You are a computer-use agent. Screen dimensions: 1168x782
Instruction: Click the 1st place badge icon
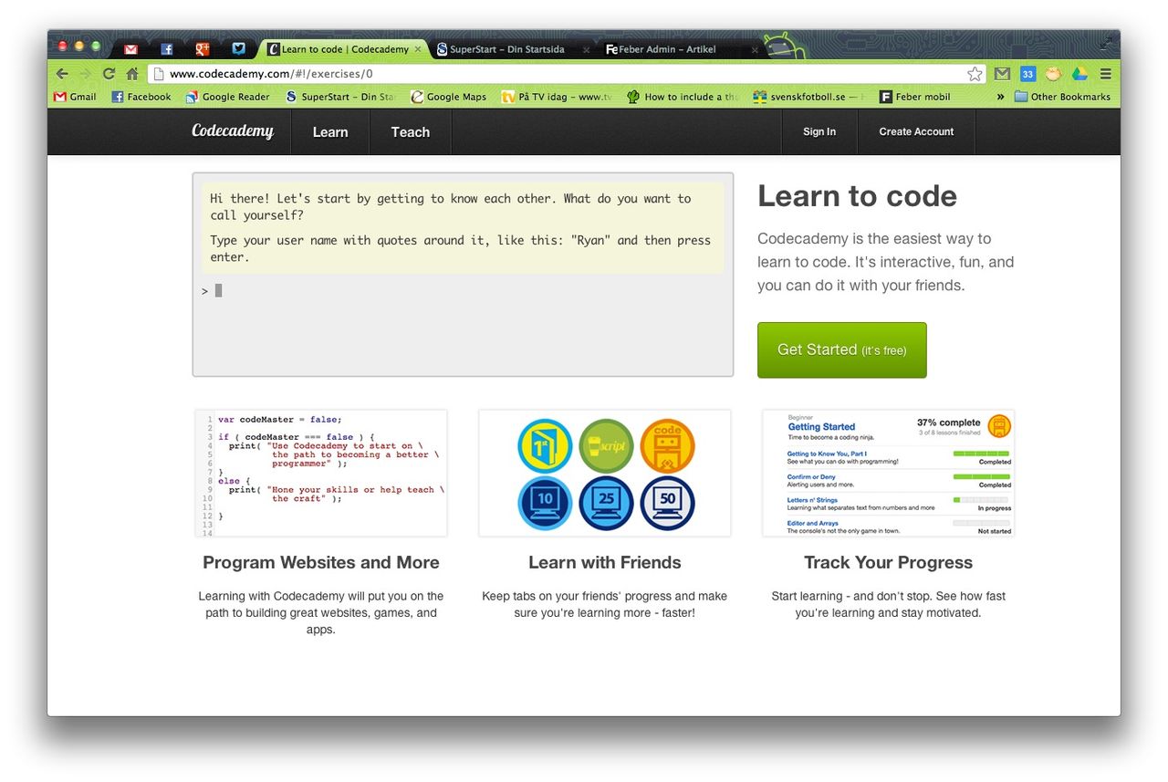click(x=545, y=445)
